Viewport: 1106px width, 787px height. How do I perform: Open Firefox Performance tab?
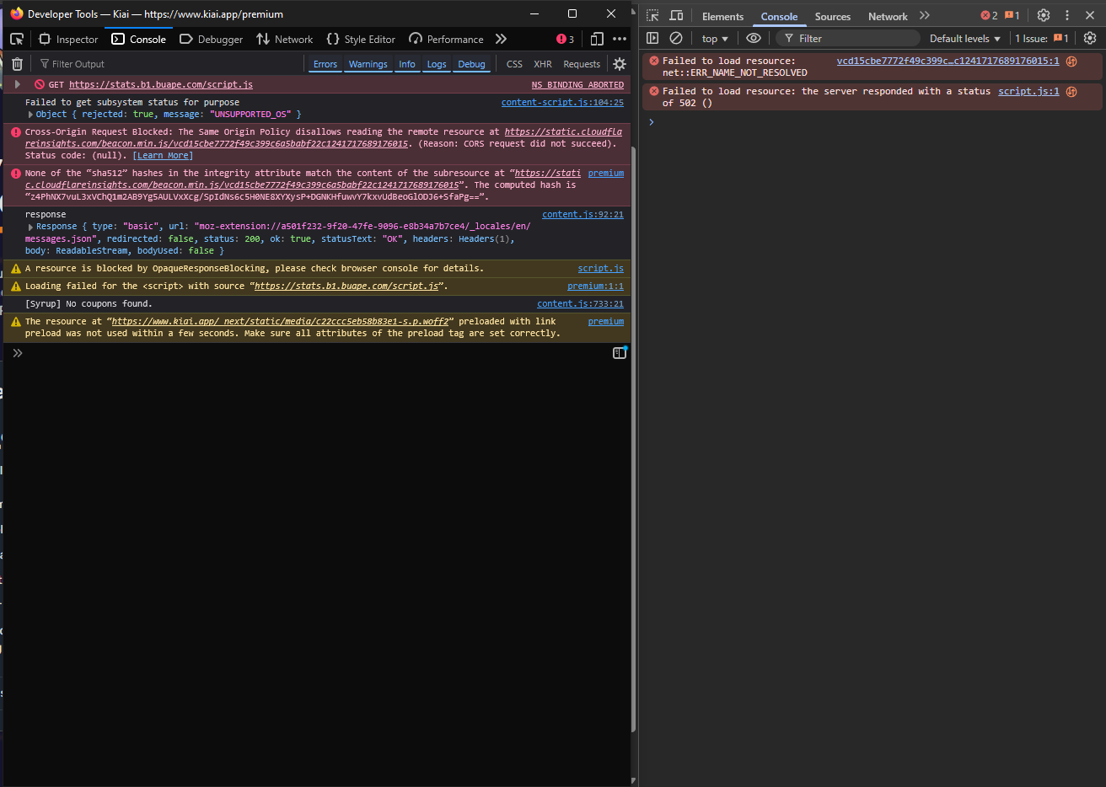point(446,39)
